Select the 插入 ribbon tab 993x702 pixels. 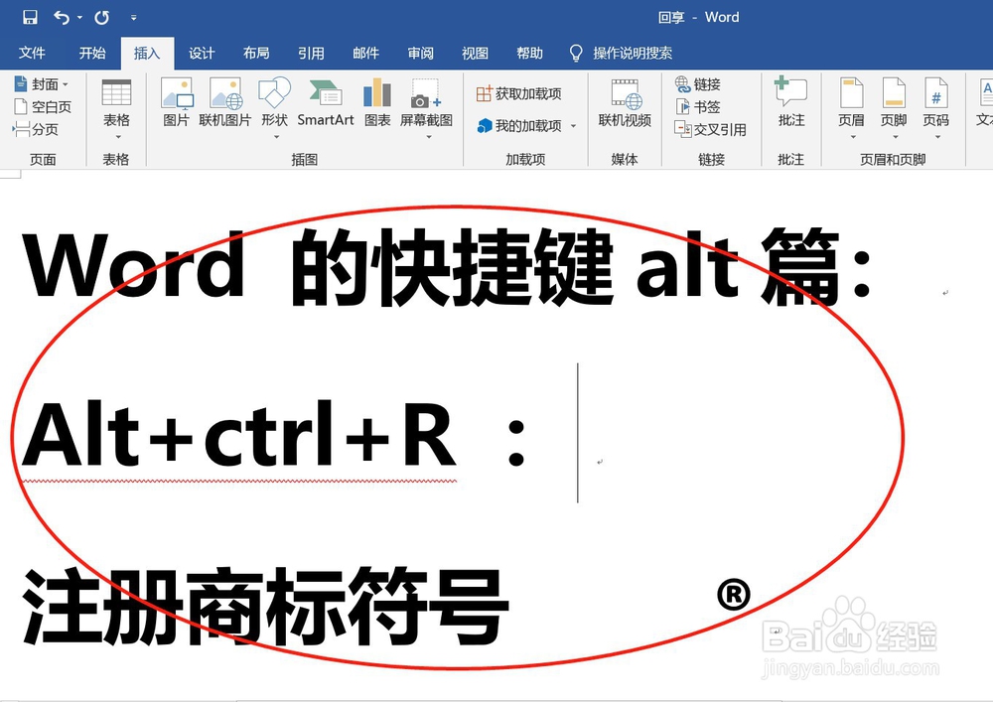point(147,53)
